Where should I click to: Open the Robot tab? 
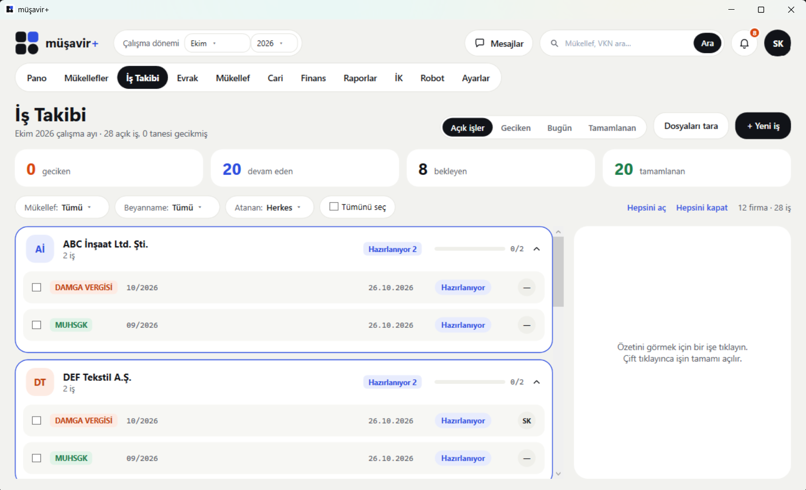point(432,78)
